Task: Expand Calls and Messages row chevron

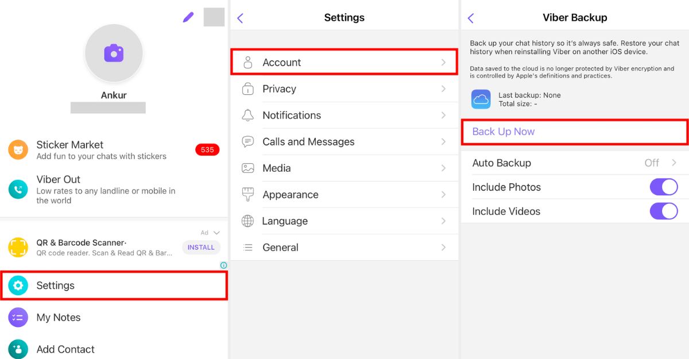Action: 443,142
